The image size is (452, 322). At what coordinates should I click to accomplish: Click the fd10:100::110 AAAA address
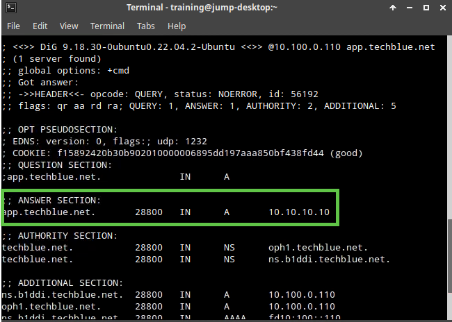tap(304, 318)
